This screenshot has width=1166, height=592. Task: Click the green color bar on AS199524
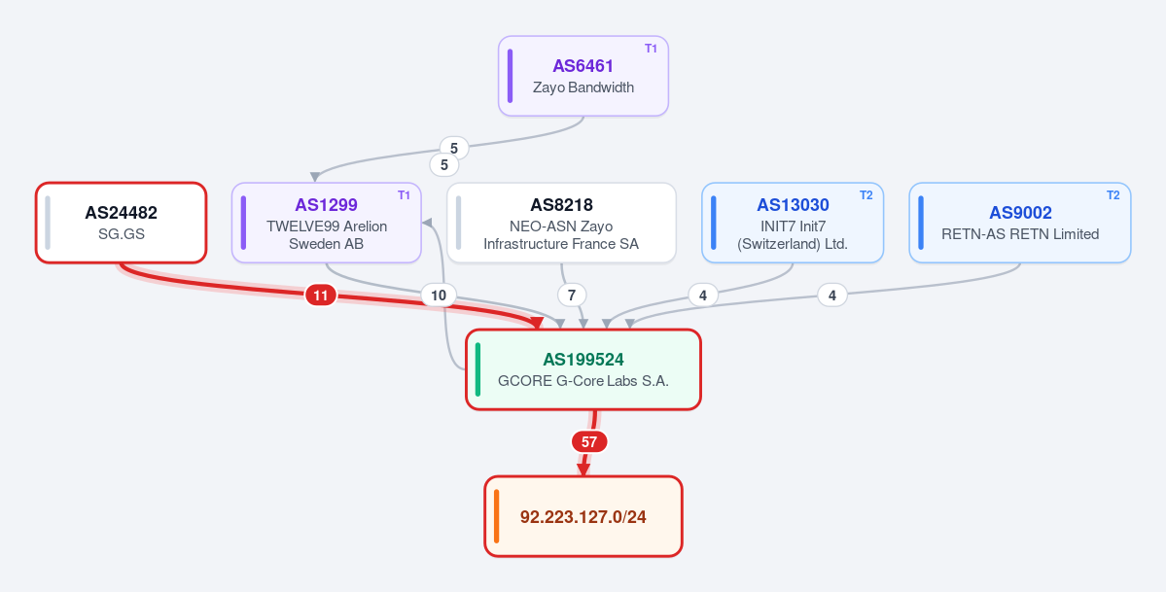477,369
